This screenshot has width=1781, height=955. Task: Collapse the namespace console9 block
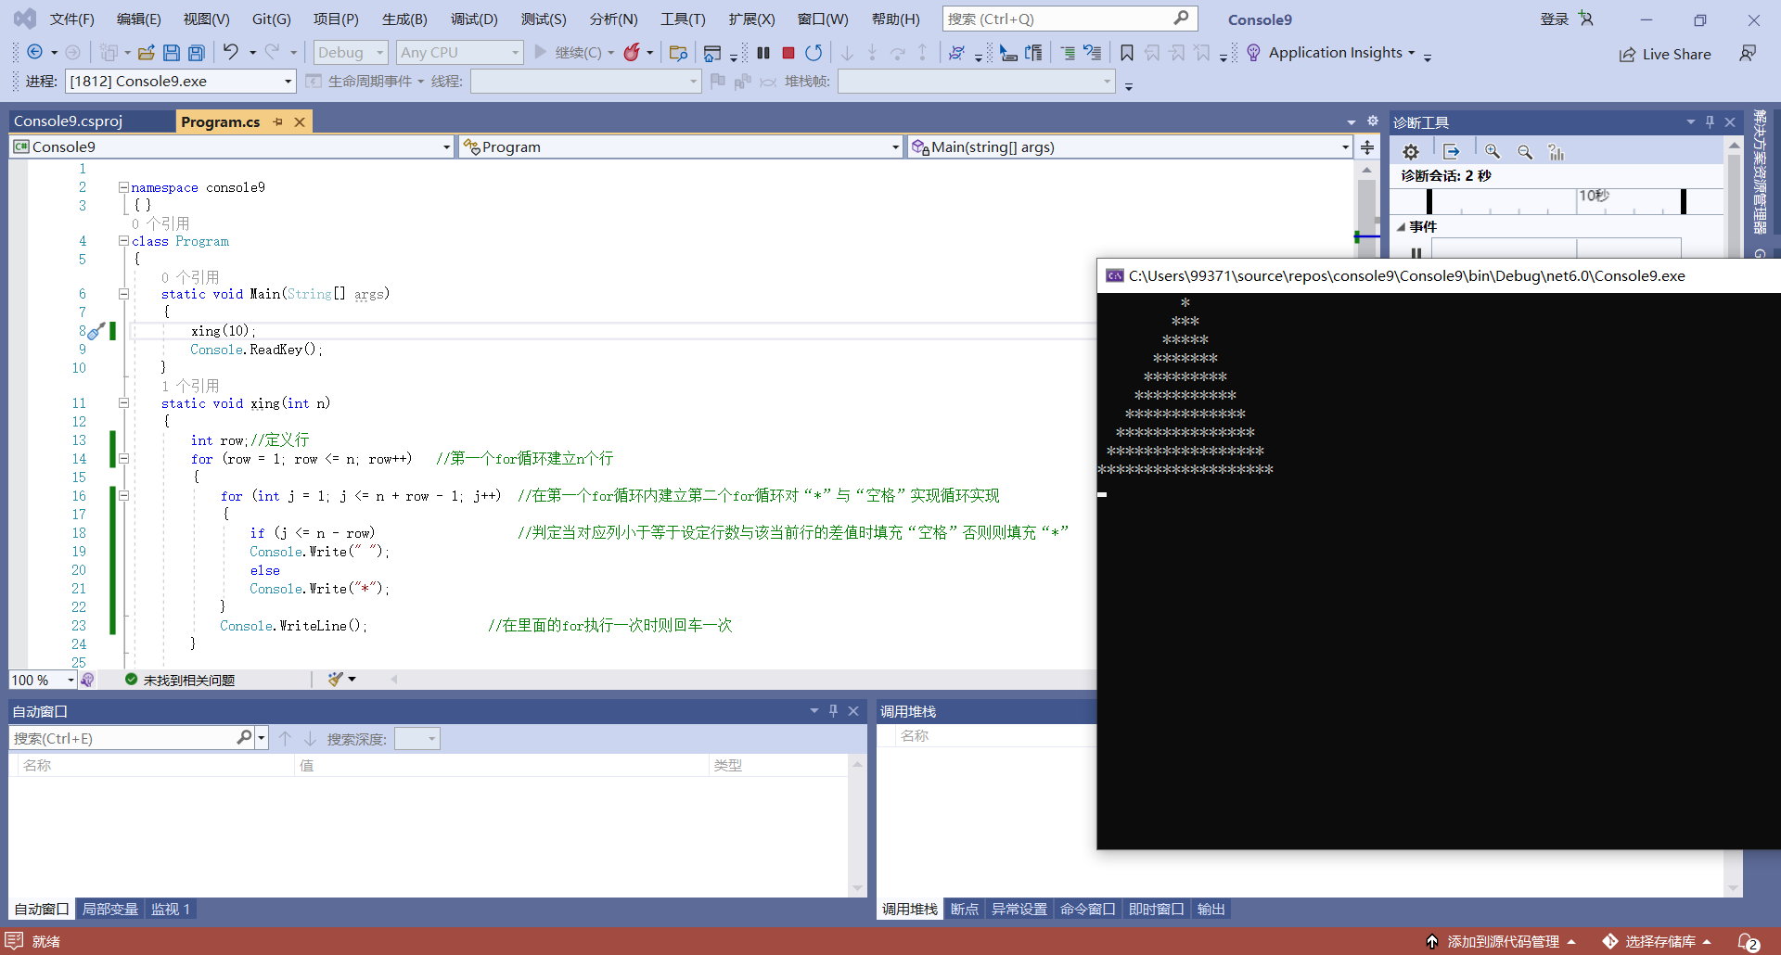123,187
